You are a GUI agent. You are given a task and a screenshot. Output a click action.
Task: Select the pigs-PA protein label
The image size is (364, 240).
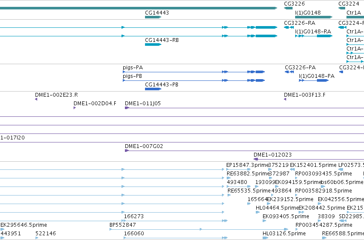coord(133,68)
